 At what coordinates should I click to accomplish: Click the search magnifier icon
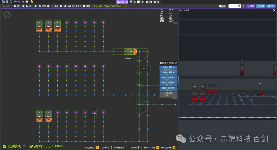point(243,6)
